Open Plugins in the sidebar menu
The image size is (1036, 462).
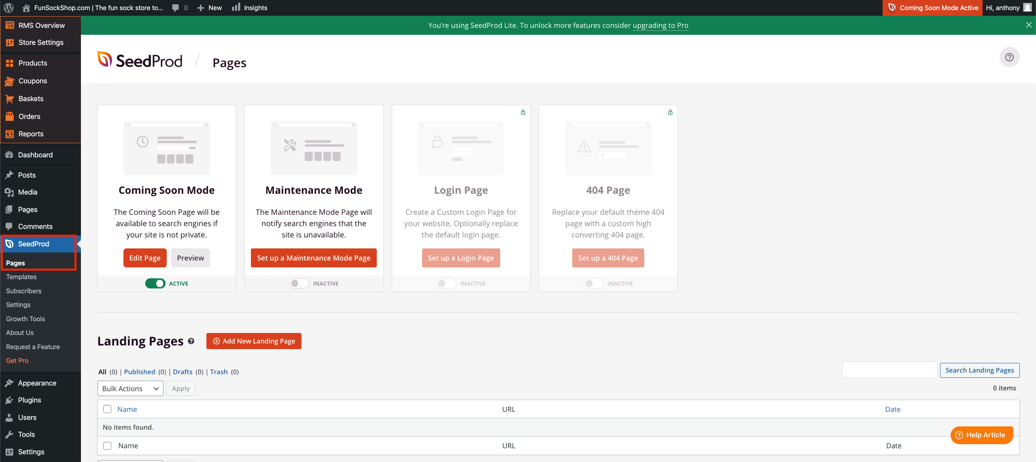[30, 400]
